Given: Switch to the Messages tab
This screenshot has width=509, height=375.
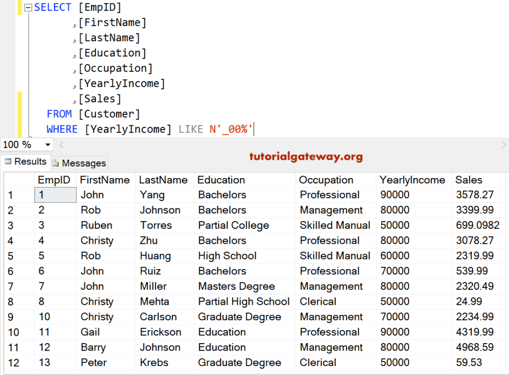Looking at the screenshot, I should 79,163.
